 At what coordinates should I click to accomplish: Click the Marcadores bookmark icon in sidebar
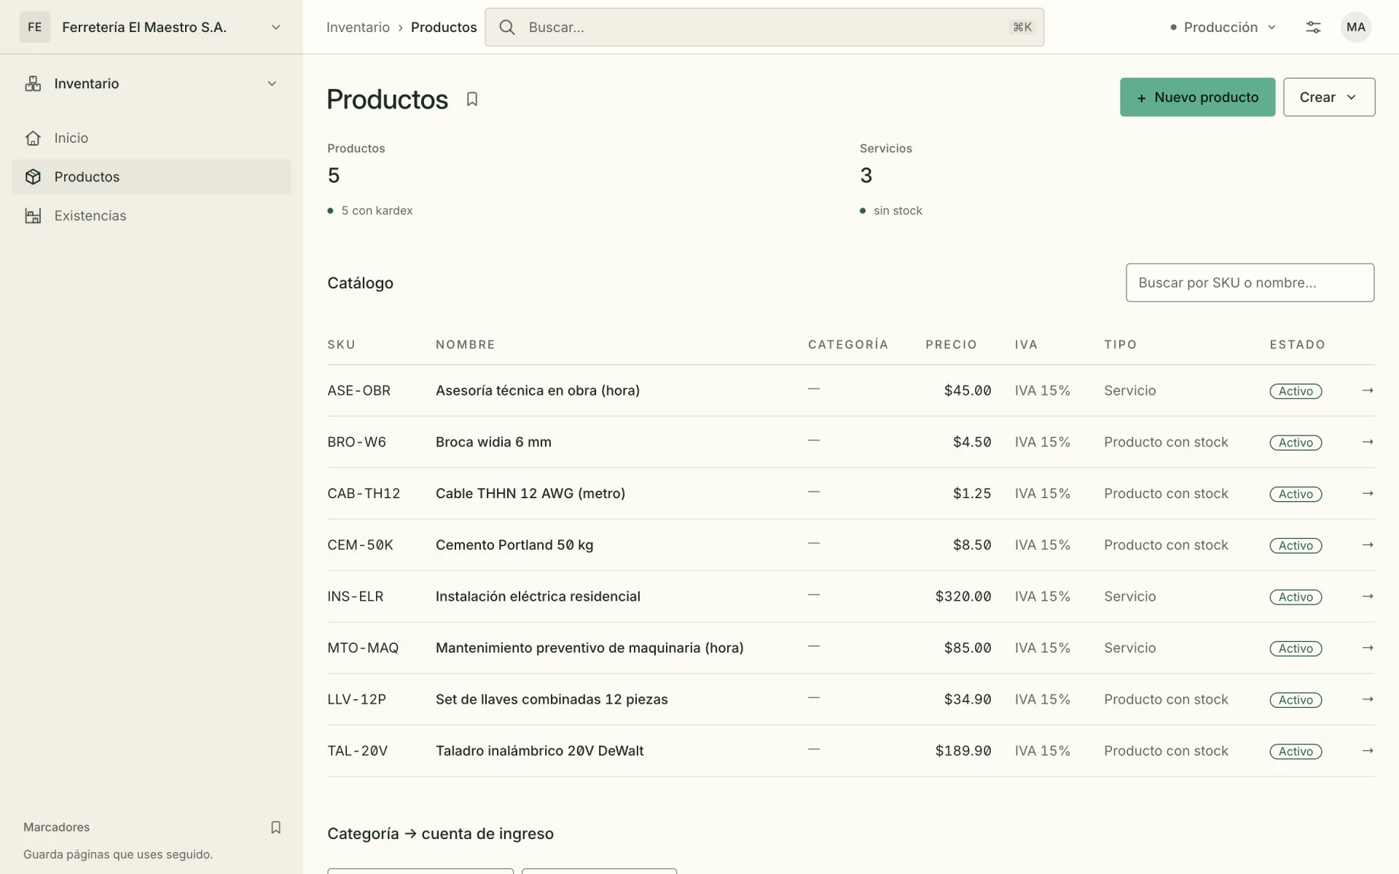(x=275, y=827)
